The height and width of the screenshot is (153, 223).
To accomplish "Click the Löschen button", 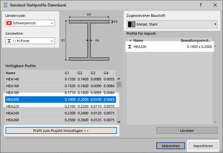I will coord(187,131).
